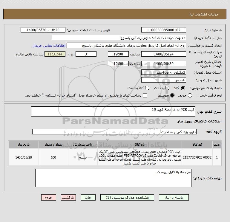Choose the متوسط purchase type radio

[172, 95]
